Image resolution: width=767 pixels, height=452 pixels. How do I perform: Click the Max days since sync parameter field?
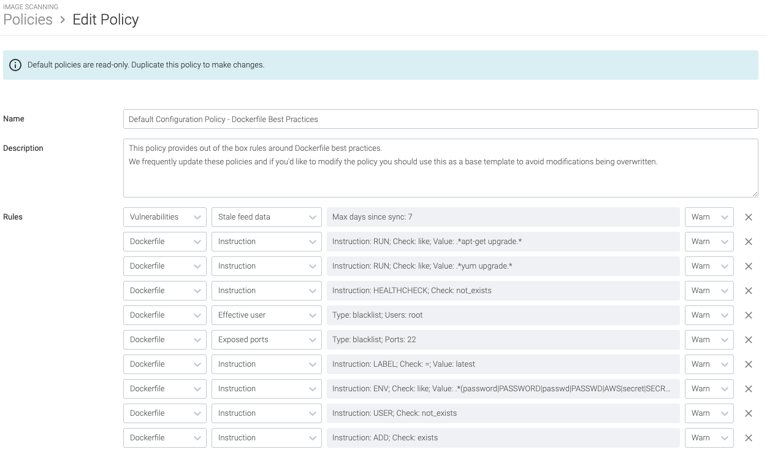503,216
